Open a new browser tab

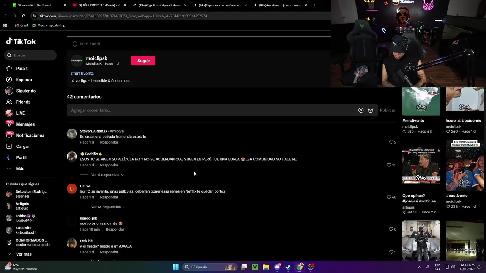click(x=315, y=5)
